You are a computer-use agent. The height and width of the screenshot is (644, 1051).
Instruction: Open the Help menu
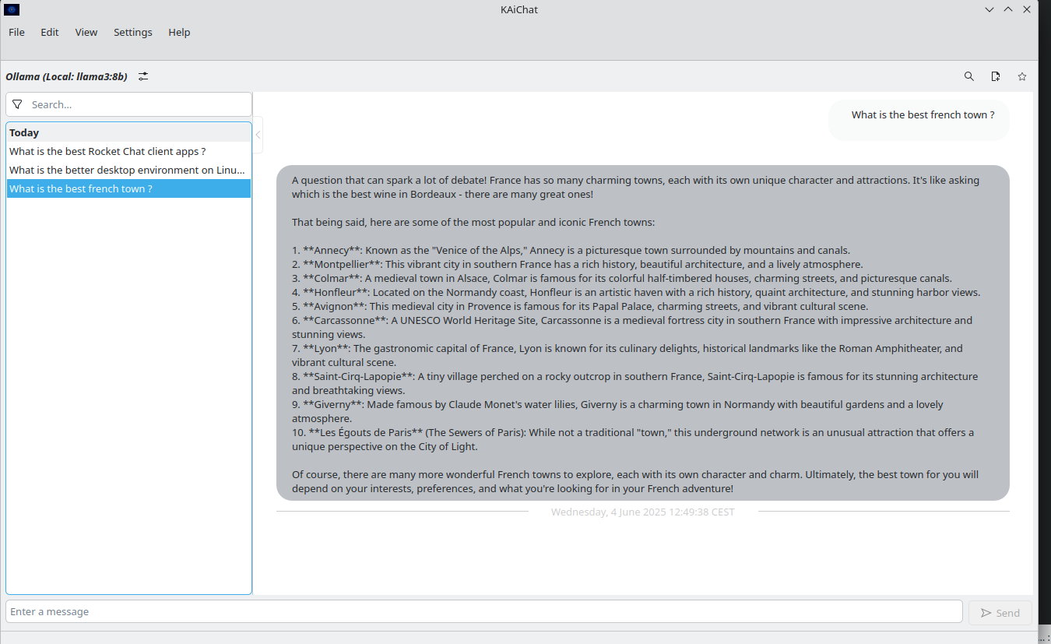(179, 32)
